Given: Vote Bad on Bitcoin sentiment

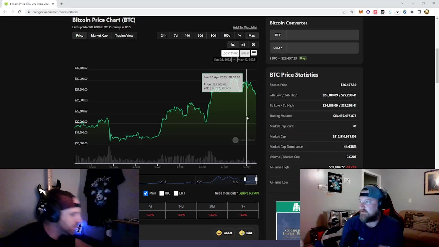Looking at the screenshot, I should click(246, 233).
